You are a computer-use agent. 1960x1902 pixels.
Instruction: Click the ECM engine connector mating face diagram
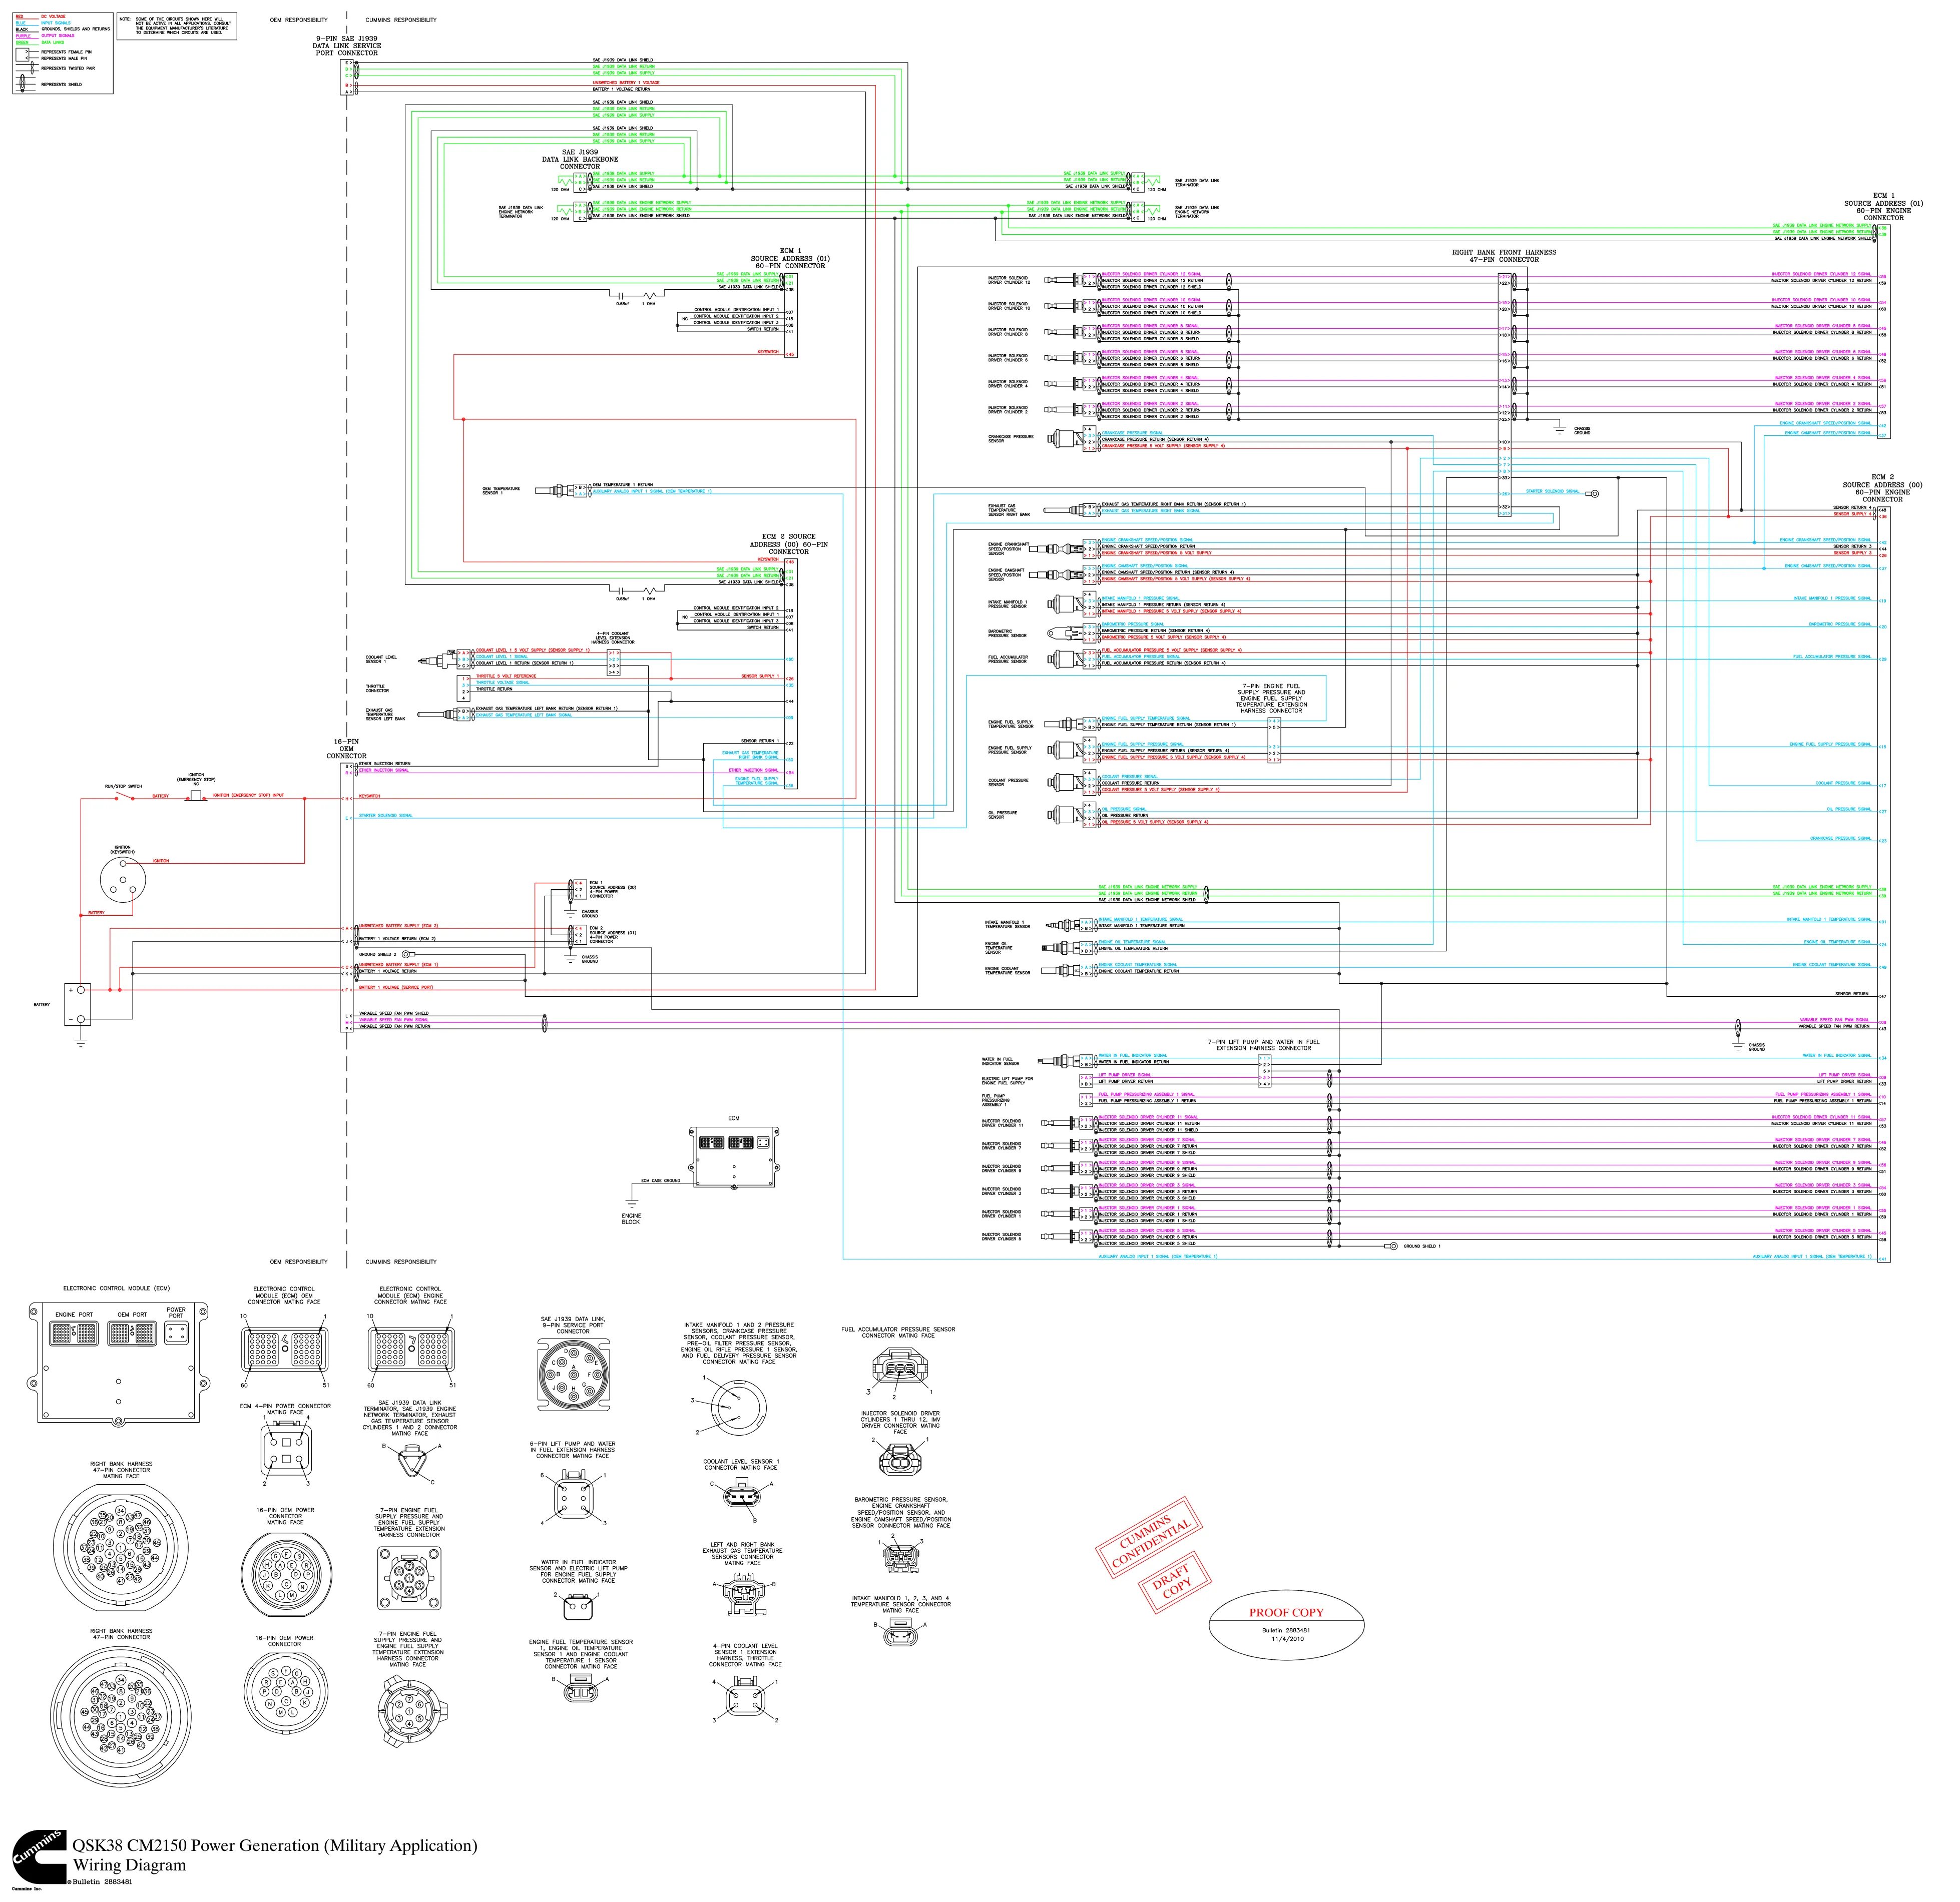[x=411, y=1350]
